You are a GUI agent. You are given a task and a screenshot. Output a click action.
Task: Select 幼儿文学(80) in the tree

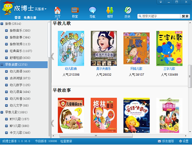pyautogui.click(x=19, y=105)
